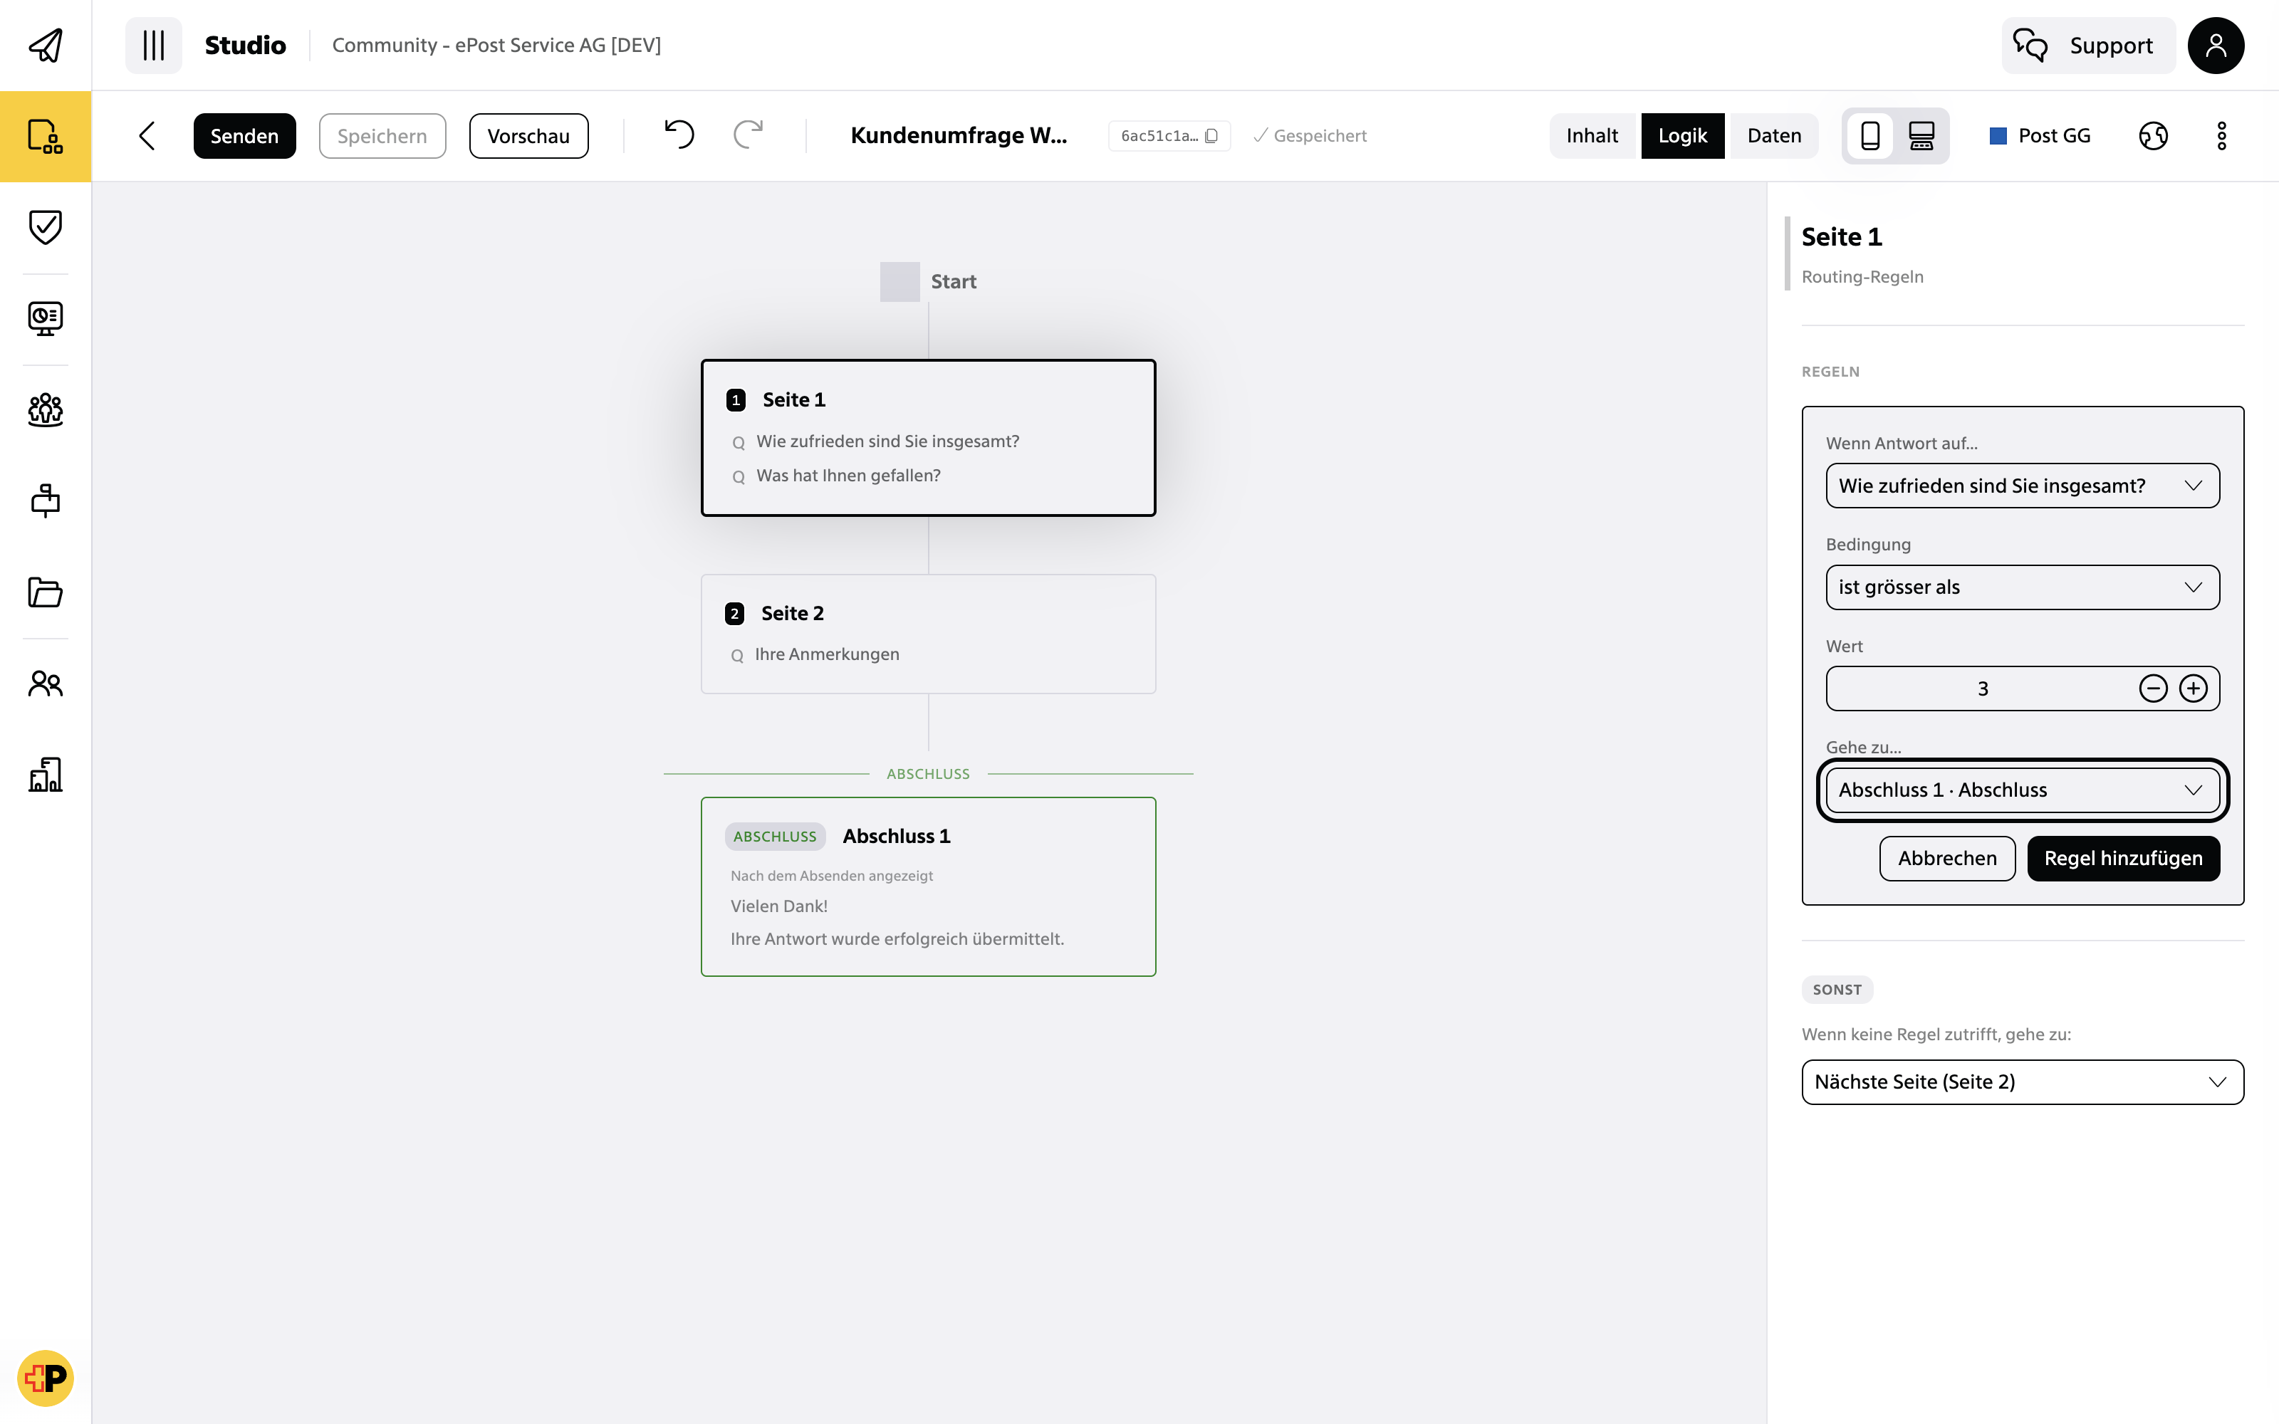2279x1424 pixels.
Task: Open the mailbox sidebar icon
Action: [45, 500]
